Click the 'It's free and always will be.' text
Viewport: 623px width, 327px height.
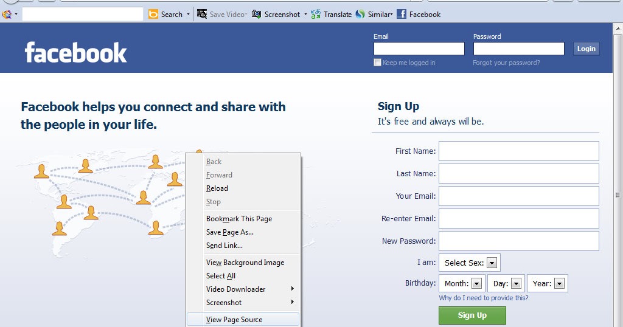click(x=431, y=122)
